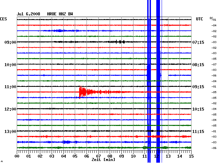Pick minute label 04 on the x-axis

pos(63,156)
